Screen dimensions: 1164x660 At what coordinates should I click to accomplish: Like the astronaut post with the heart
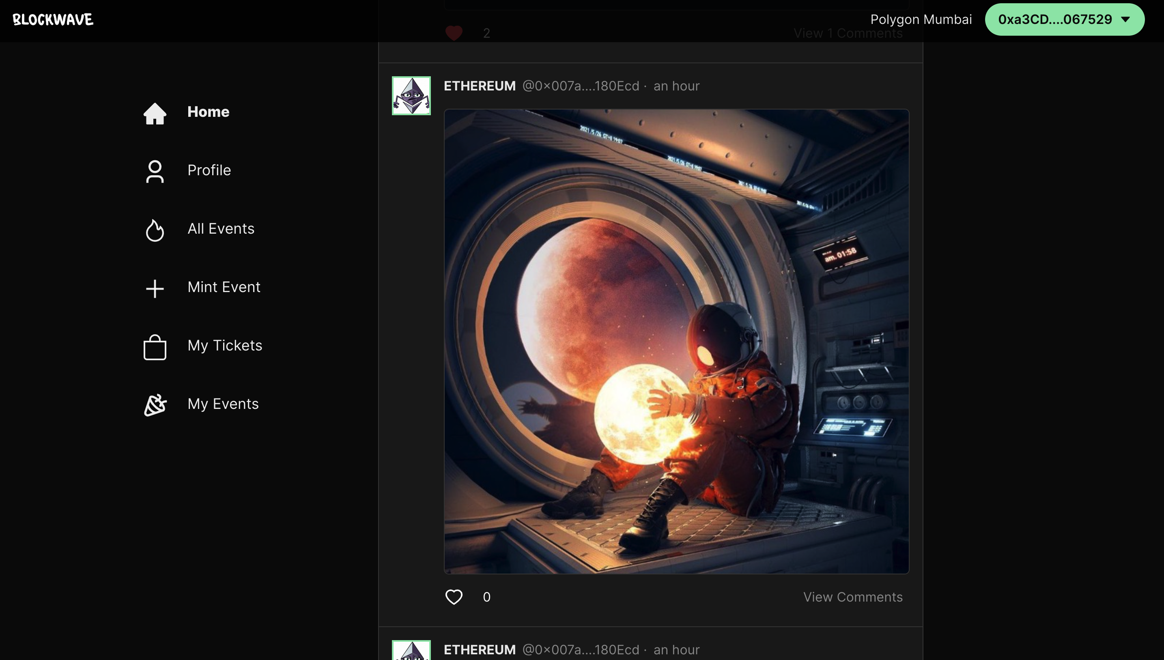[454, 597]
